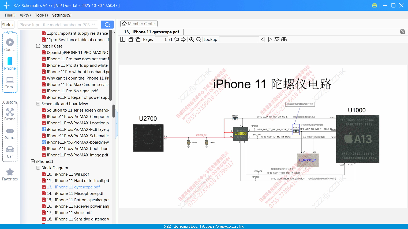
Task: Click the side panel collapse handle
Action: coord(117,124)
